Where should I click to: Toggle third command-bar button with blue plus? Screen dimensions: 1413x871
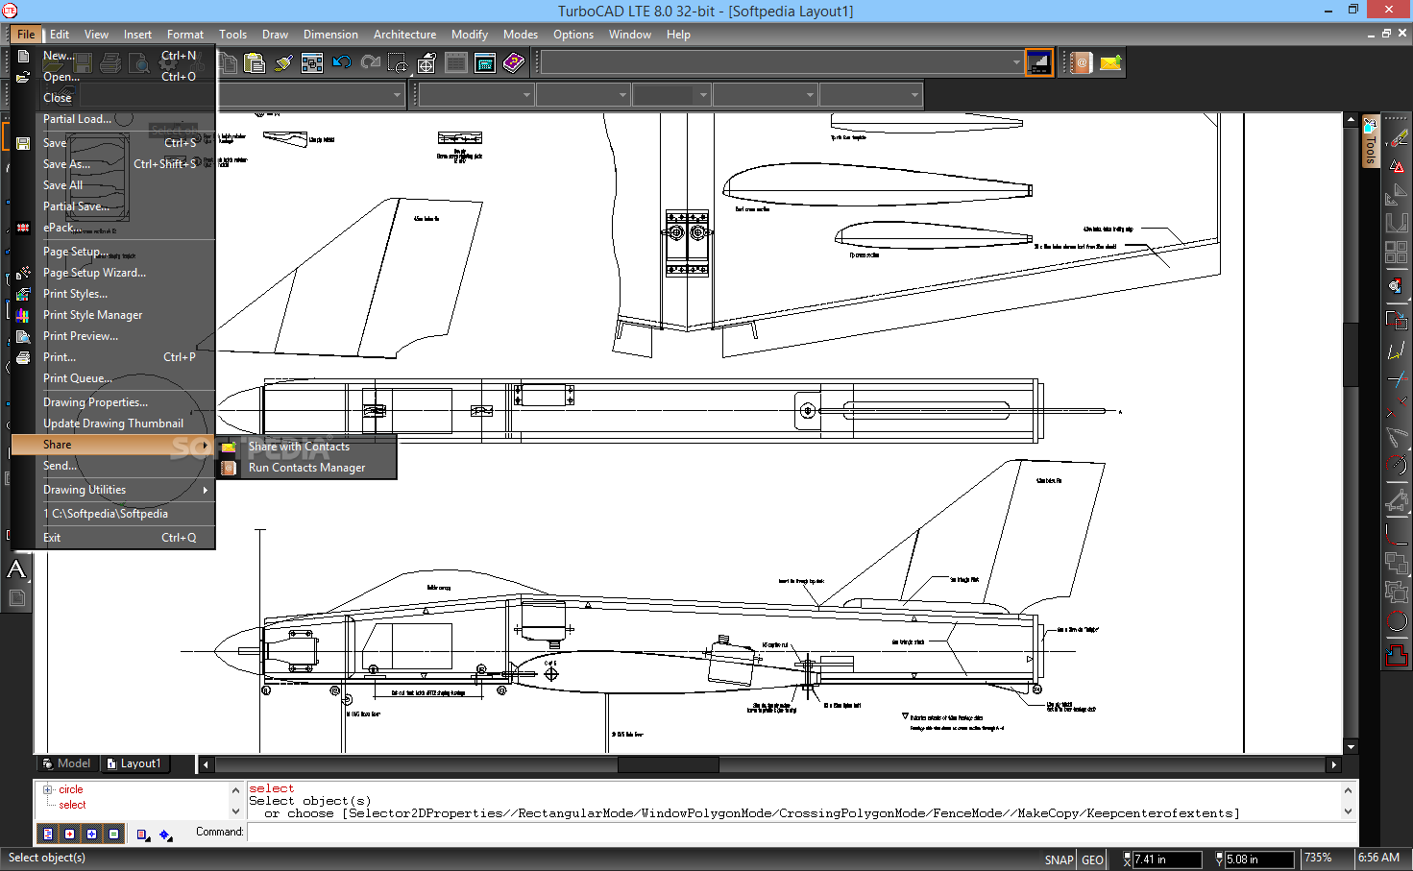(92, 834)
